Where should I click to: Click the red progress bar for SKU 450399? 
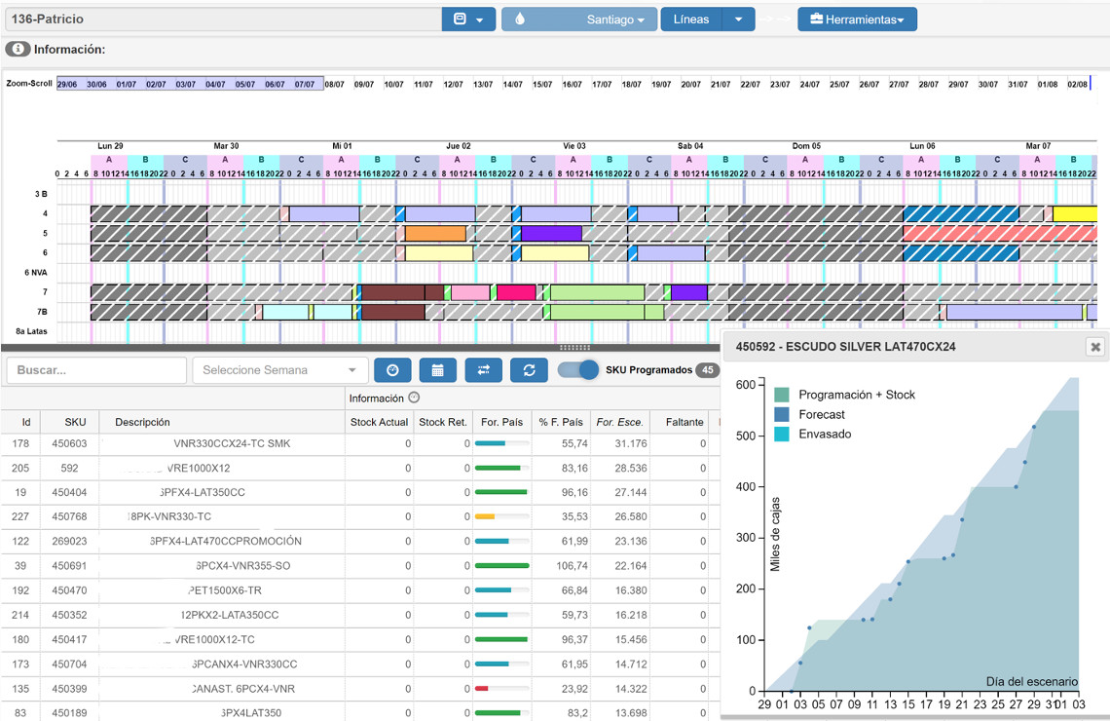click(481, 689)
